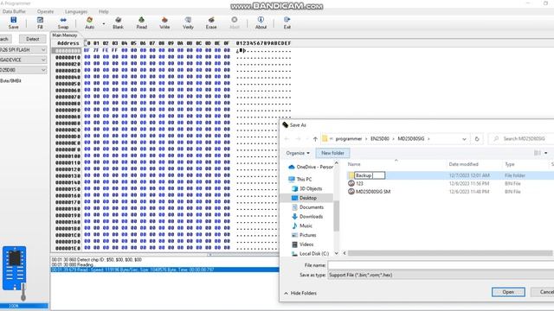Click the Fill toolbar icon
The width and height of the screenshot is (554, 311).
coord(40,22)
